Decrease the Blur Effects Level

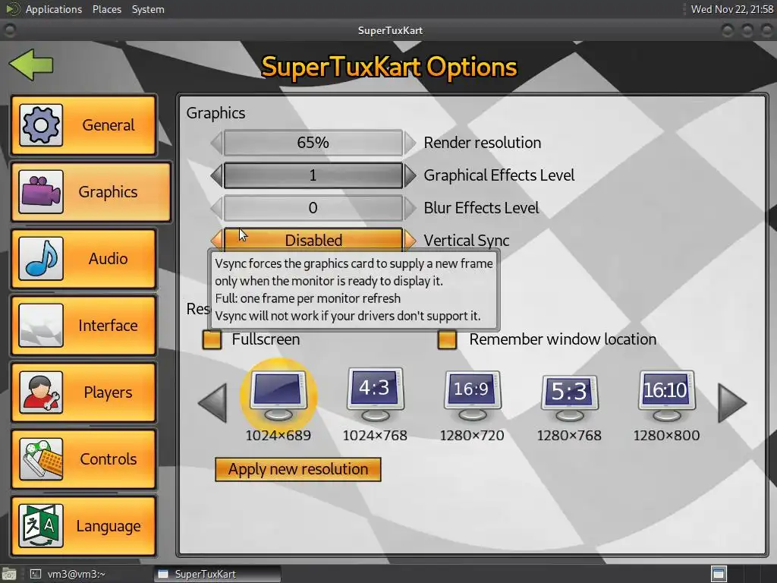tap(216, 208)
